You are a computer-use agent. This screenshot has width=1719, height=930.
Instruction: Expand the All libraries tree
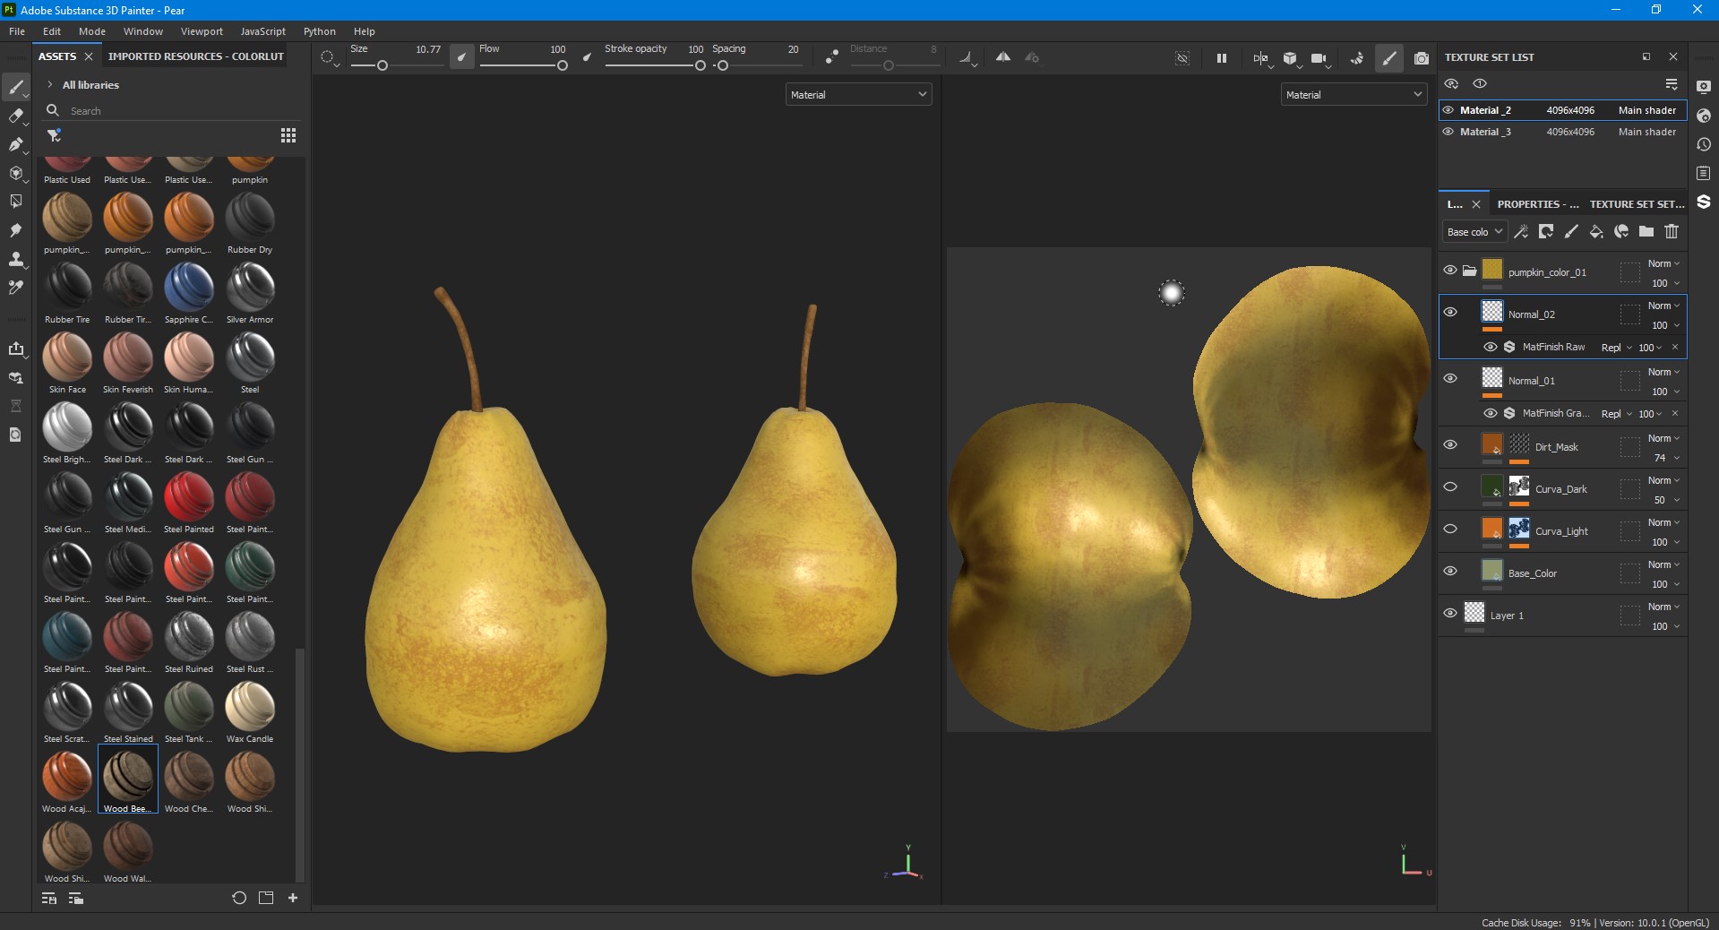pyautogui.click(x=50, y=85)
